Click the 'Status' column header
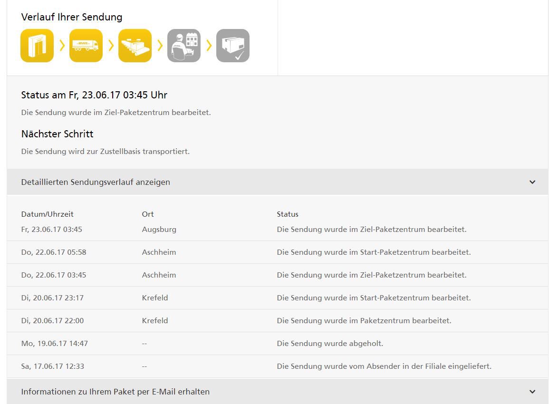 click(x=288, y=214)
